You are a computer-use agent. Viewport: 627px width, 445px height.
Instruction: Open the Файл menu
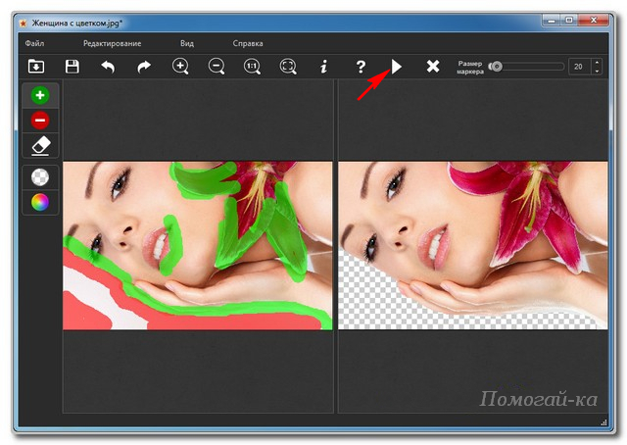tap(35, 43)
